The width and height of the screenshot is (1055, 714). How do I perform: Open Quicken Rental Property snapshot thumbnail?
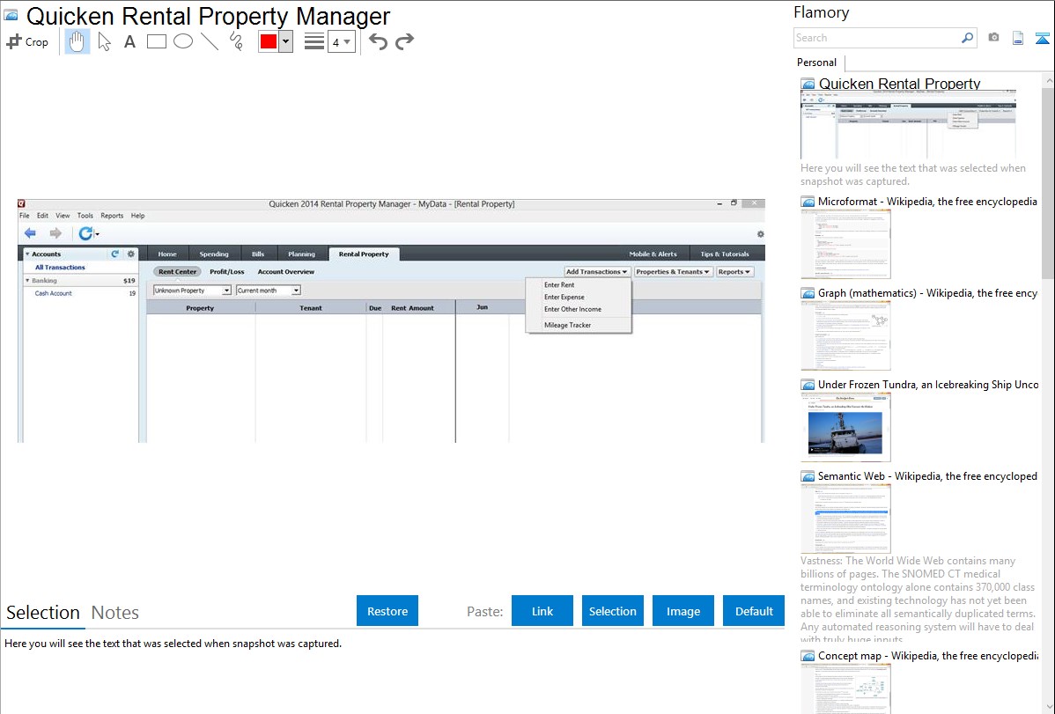click(908, 124)
